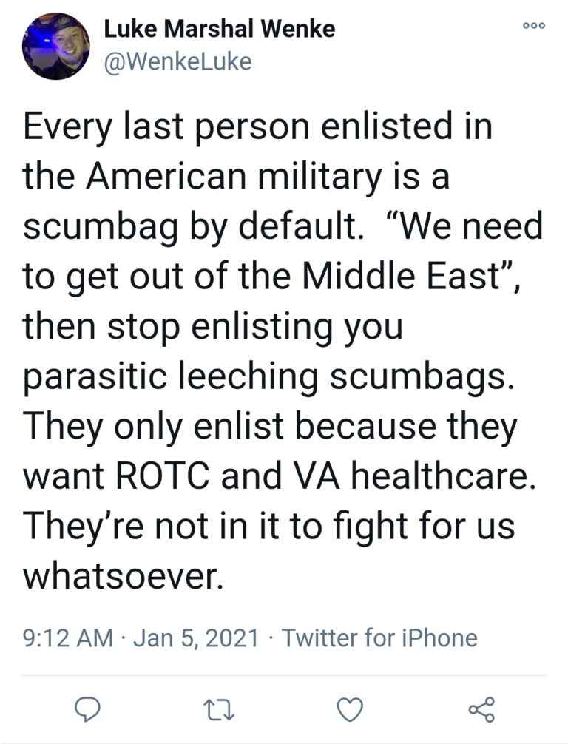Viewport: 568px width, 744px height.
Task: Like the tweet with the heart icon
Action: pyautogui.click(x=349, y=709)
